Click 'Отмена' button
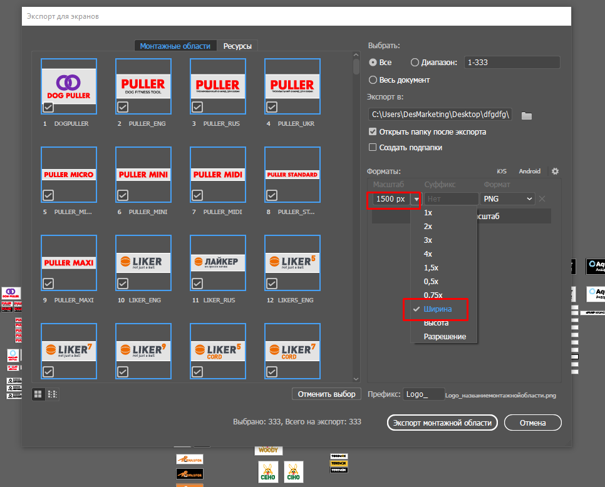The width and height of the screenshot is (605, 487). tap(532, 423)
